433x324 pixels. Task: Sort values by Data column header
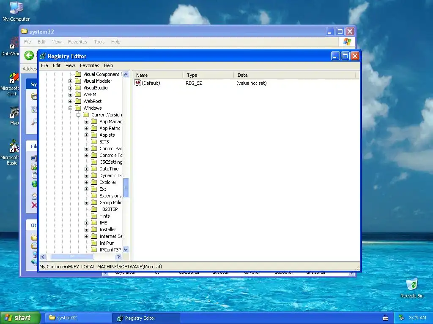295,75
